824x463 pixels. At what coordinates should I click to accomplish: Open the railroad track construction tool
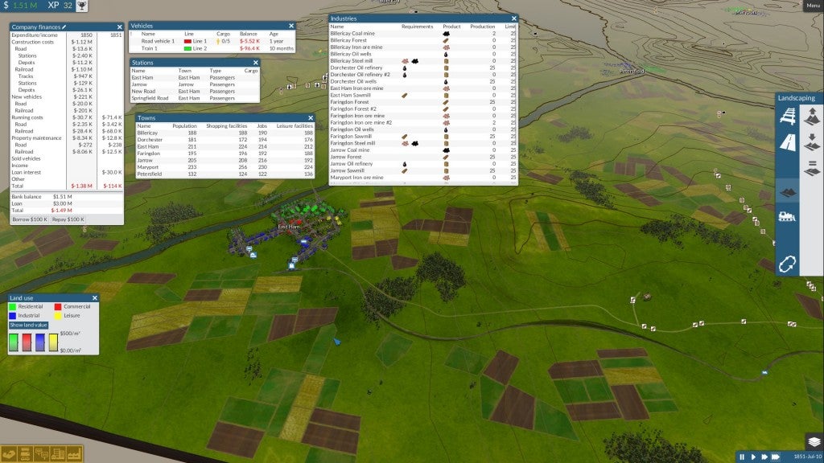pyautogui.click(x=788, y=117)
